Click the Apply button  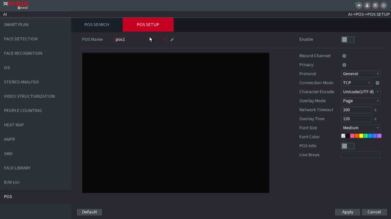pos(348,212)
